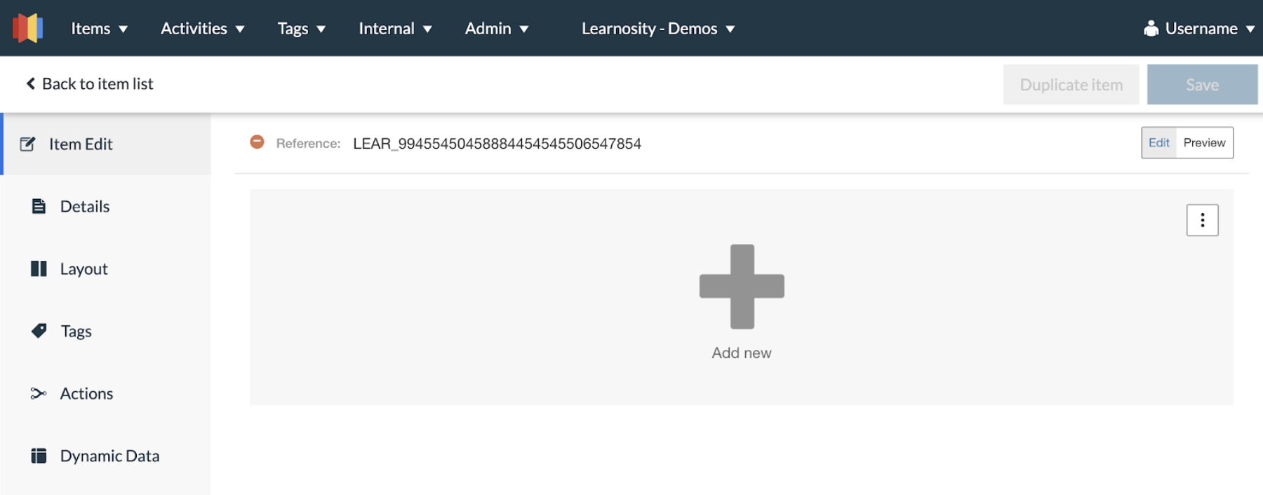Click the Actions icon in sidebar
1263x495 pixels.
click(x=39, y=393)
